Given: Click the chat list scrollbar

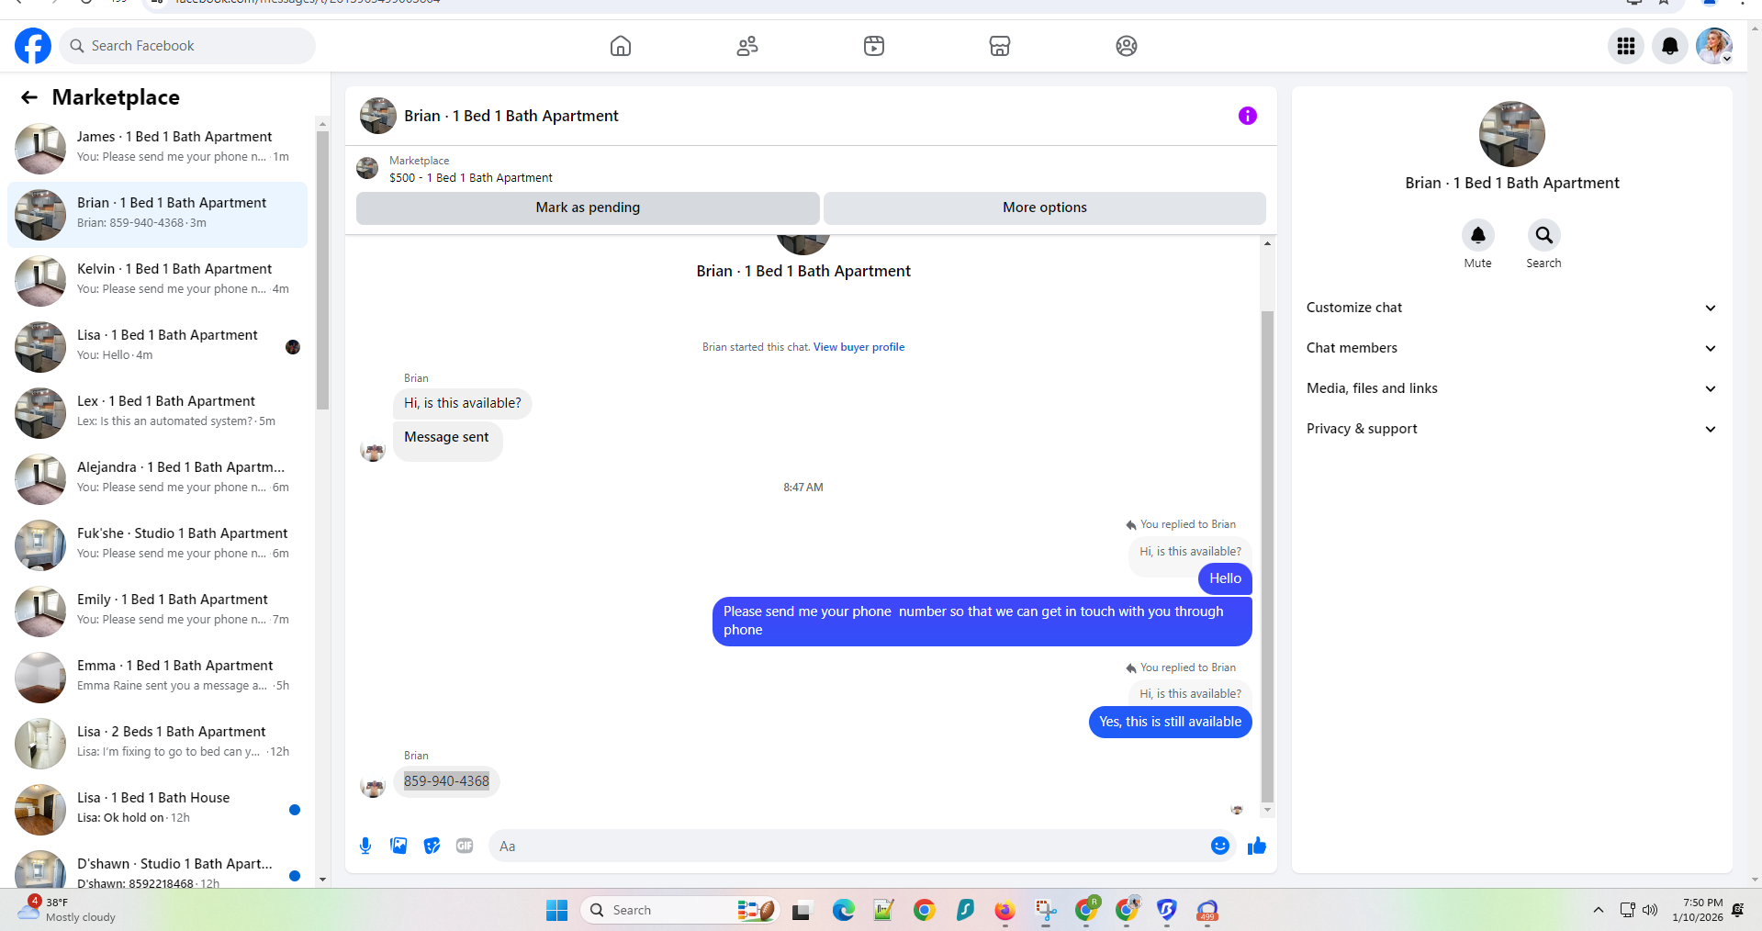Looking at the screenshot, I should pos(322,271).
